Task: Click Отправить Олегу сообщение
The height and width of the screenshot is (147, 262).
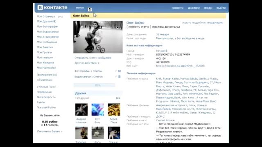Action: click(93, 58)
